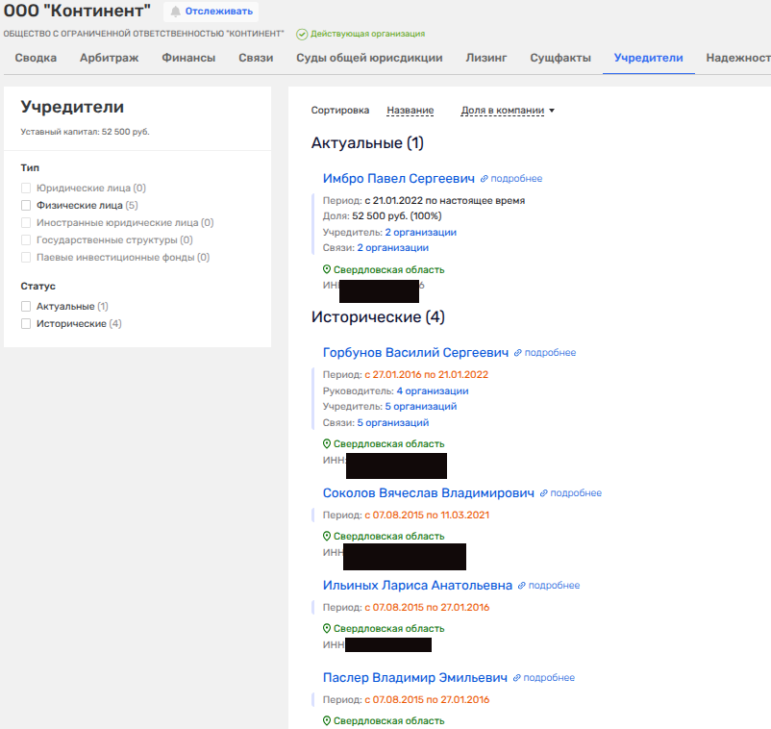
Task: Go to Суды общей юрисдикции tab
Action: 356,58
